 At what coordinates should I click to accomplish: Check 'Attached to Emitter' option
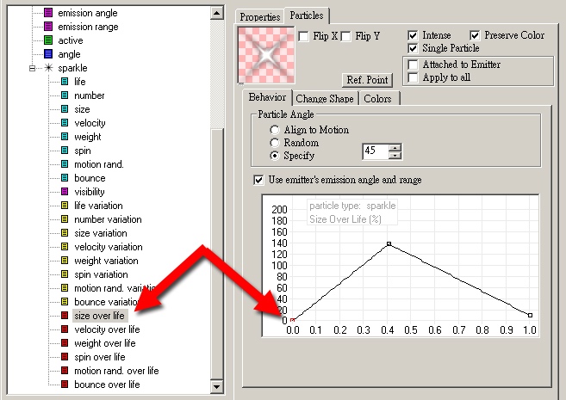point(414,65)
